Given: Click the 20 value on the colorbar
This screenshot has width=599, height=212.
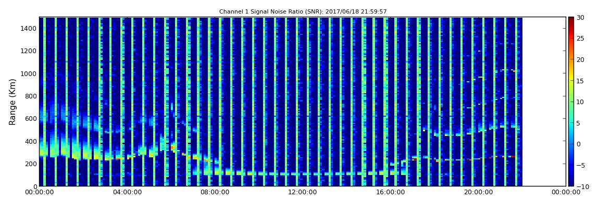Looking at the screenshot, I should (580, 59).
